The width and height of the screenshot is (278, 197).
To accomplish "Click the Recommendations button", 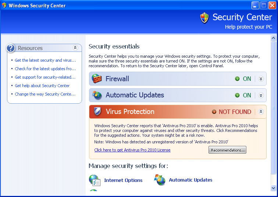I will click(x=227, y=150).
